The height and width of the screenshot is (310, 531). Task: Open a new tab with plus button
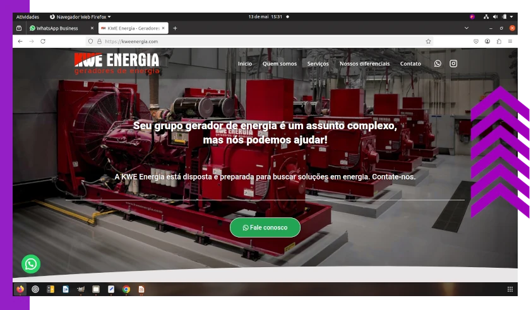(x=175, y=28)
